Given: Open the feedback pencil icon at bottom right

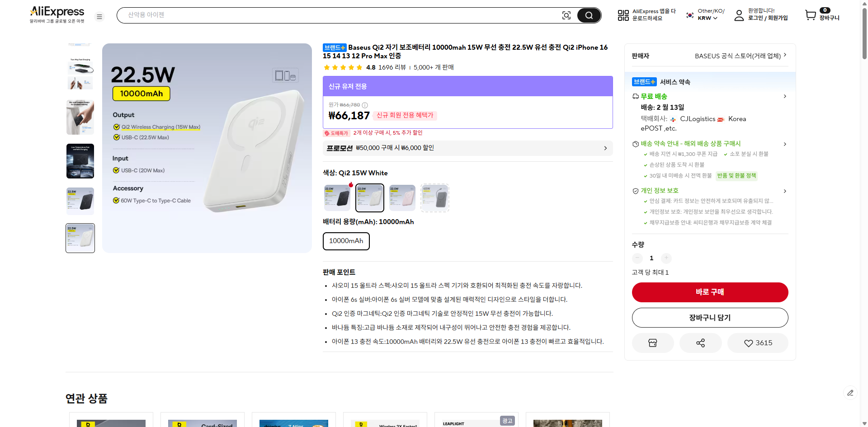Looking at the screenshot, I should pos(851,393).
